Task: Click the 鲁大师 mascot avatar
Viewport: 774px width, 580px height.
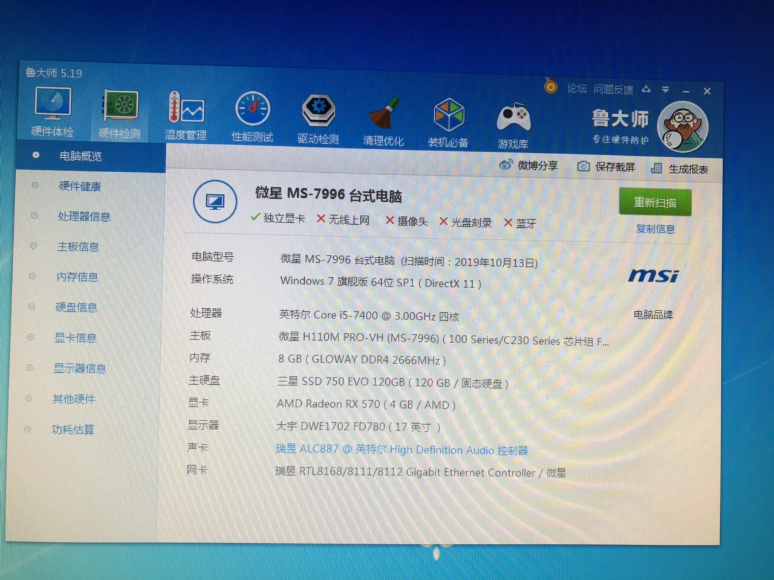Action: point(682,127)
